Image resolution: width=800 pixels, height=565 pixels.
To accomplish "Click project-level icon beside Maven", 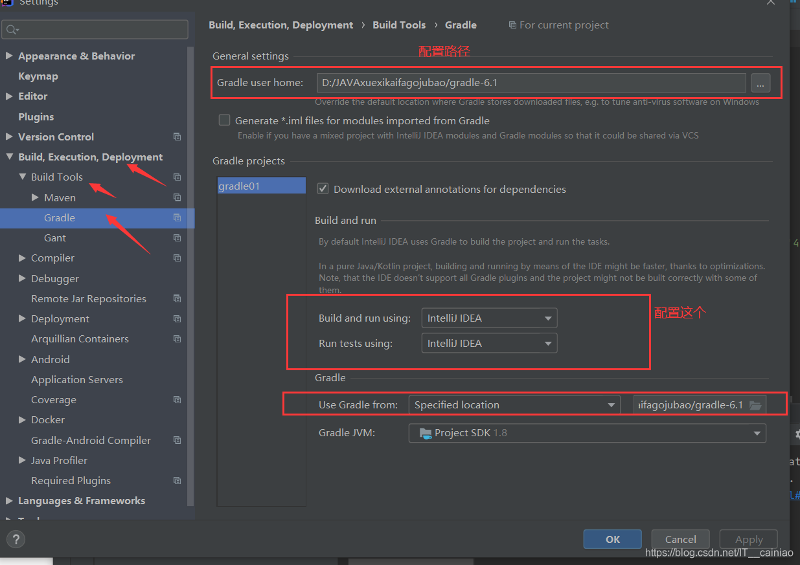I will pos(177,197).
